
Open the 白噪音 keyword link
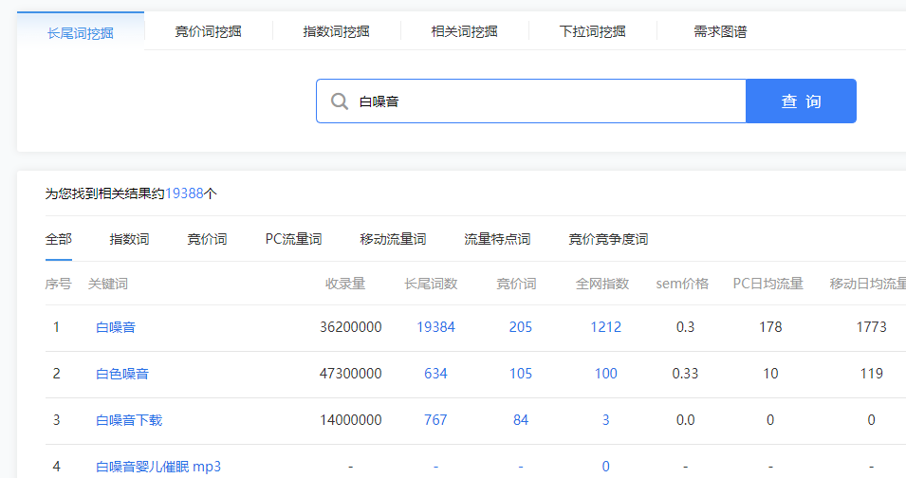(116, 327)
